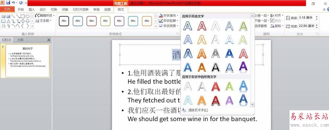Switch to the 插入 ribbon tab
This screenshot has width=329, height=130.
[x=32, y=10]
